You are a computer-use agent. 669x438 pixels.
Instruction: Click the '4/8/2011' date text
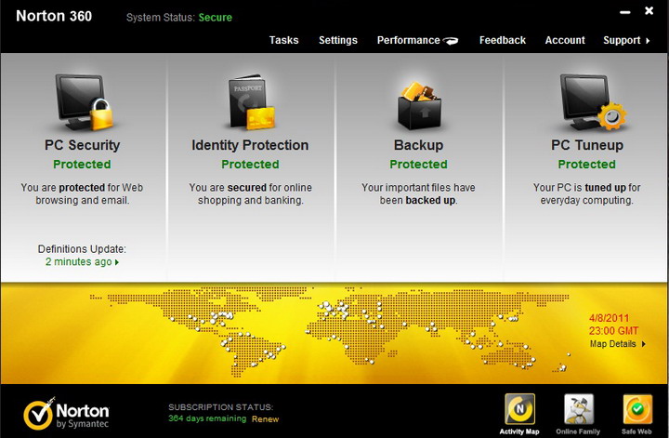point(609,318)
